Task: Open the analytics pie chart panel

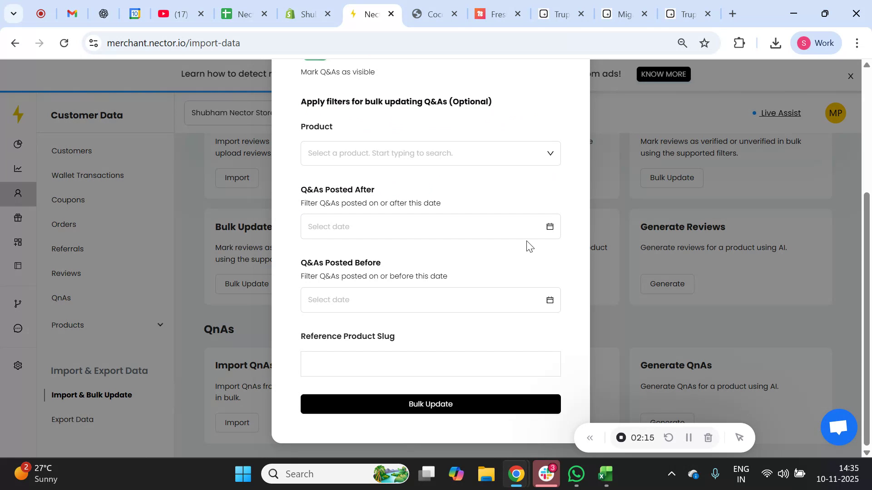Action: click(18, 144)
